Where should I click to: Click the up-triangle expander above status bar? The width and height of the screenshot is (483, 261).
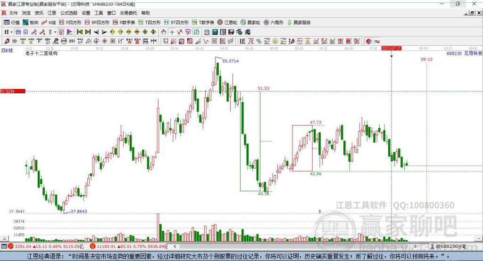point(4,238)
